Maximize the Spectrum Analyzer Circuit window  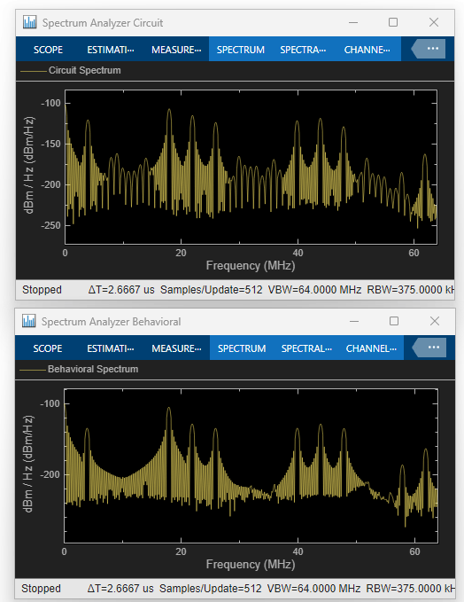(393, 22)
